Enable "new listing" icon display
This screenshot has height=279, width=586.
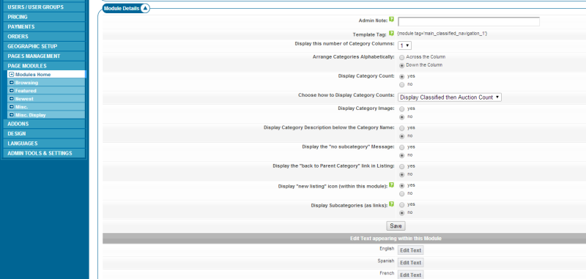pyautogui.click(x=401, y=185)
